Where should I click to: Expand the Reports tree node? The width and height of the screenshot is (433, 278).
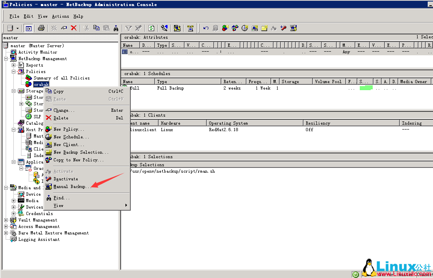[13, 65]
